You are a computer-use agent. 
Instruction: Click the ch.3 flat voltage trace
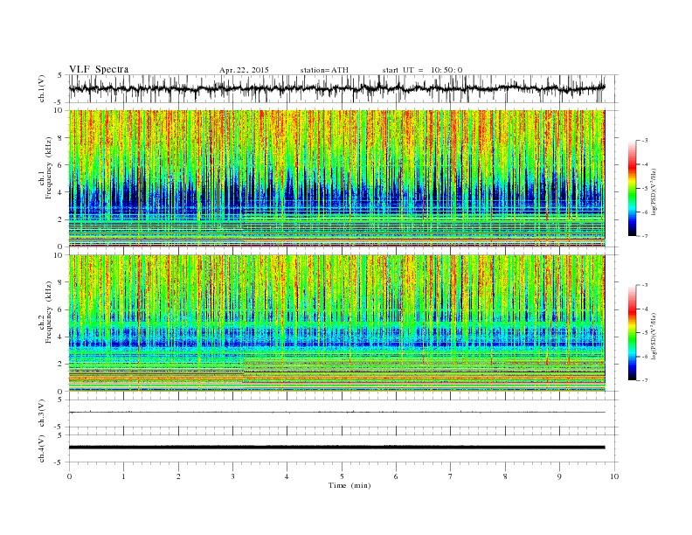(x=336, y=413)
